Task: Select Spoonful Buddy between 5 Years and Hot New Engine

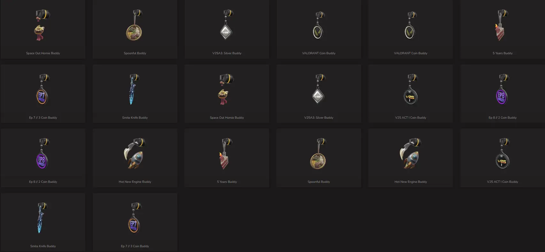Action: point(319,158)
